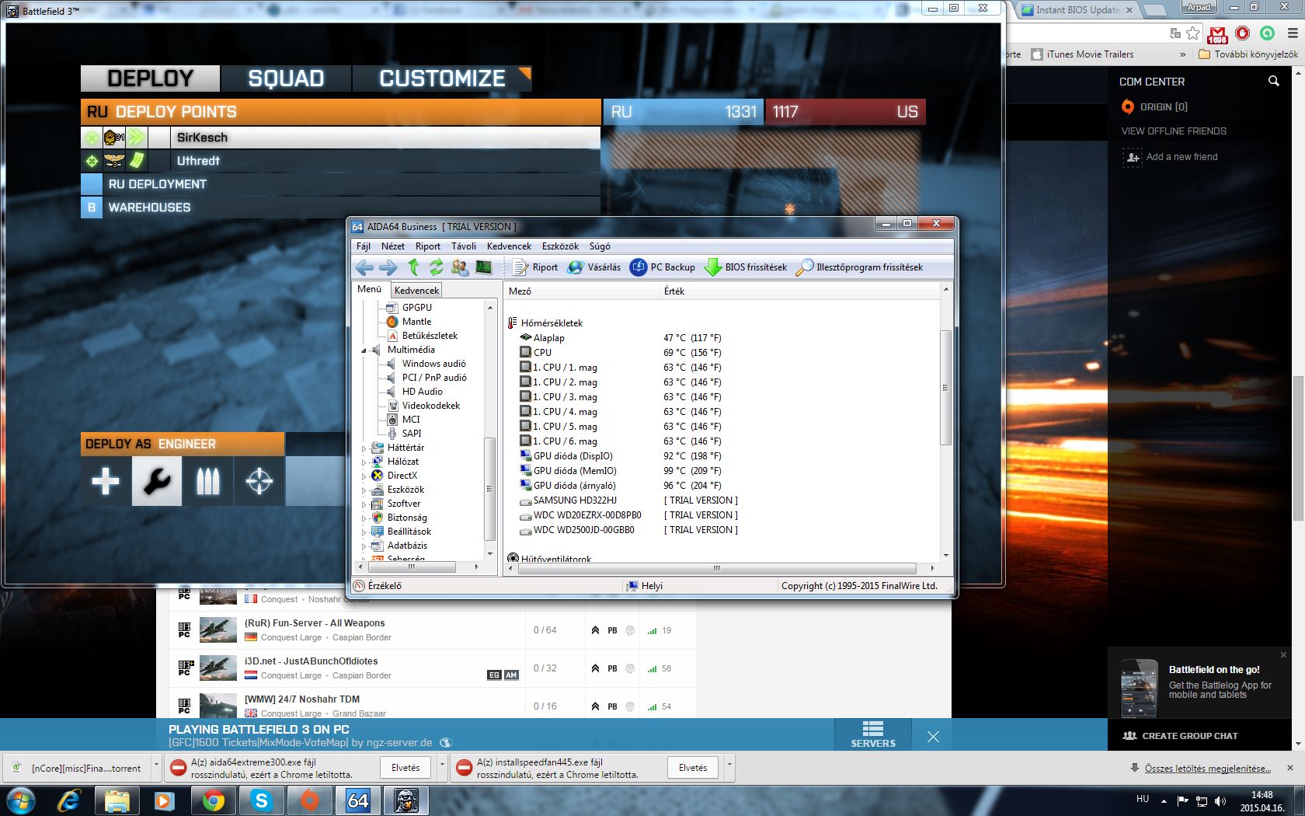Open the Távoli menu in AIDA64
This screenshot has width=1305, height=816.
click(464, 246)
